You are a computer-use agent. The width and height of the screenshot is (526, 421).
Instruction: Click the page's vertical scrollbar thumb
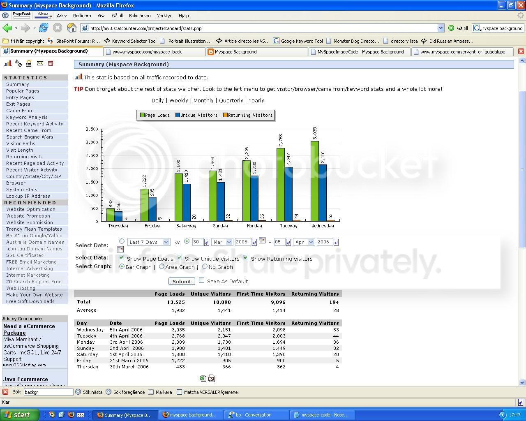pos(522,169)
